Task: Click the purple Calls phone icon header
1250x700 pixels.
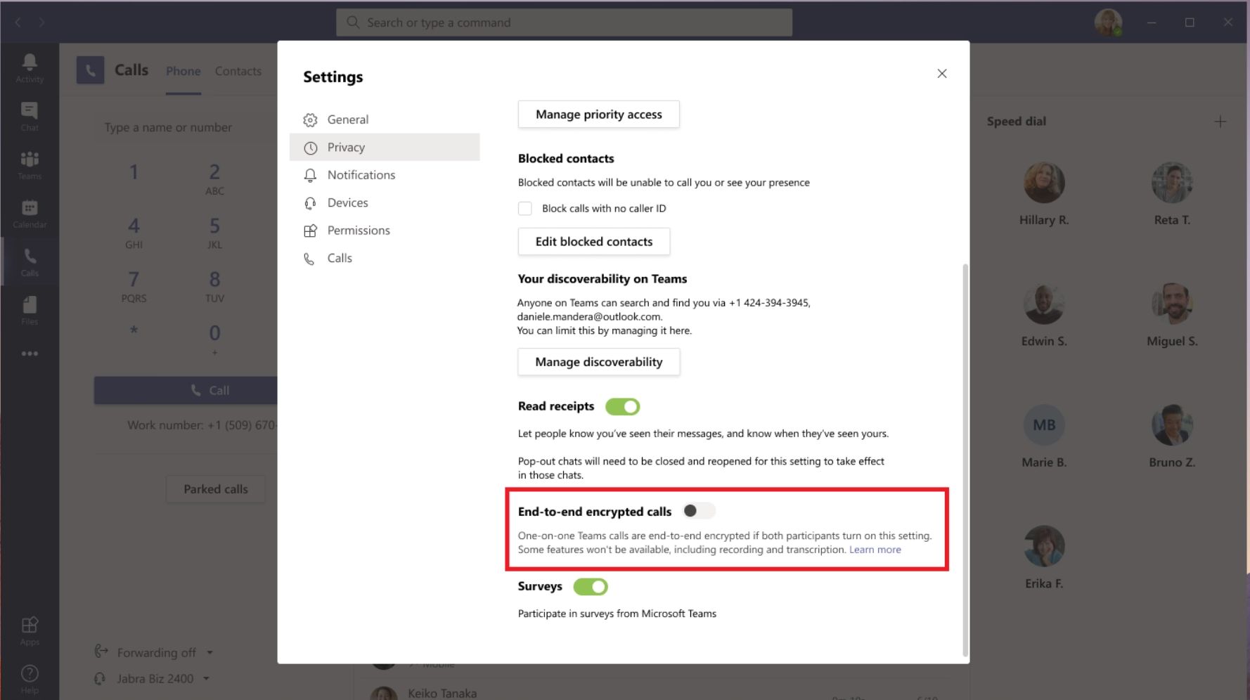Action: (x=90, y=70)
